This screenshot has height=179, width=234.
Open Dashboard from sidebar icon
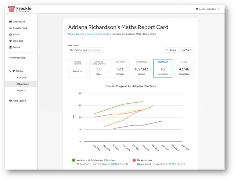[10, 22]
